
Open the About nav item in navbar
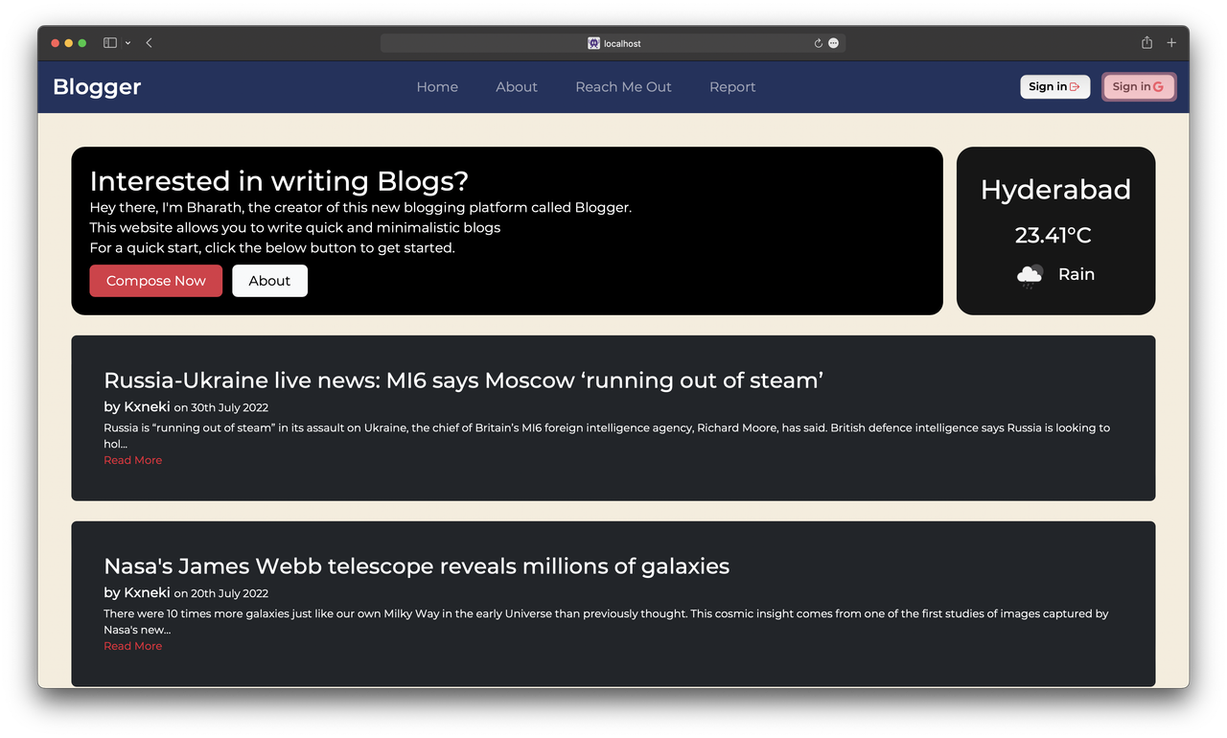(517, 87)
